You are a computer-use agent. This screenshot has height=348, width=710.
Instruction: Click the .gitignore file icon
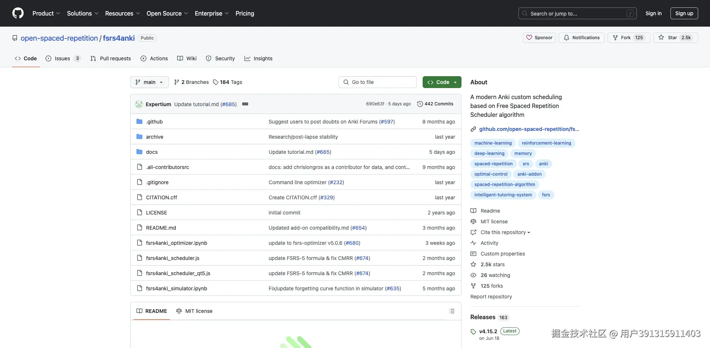(139, 182)
